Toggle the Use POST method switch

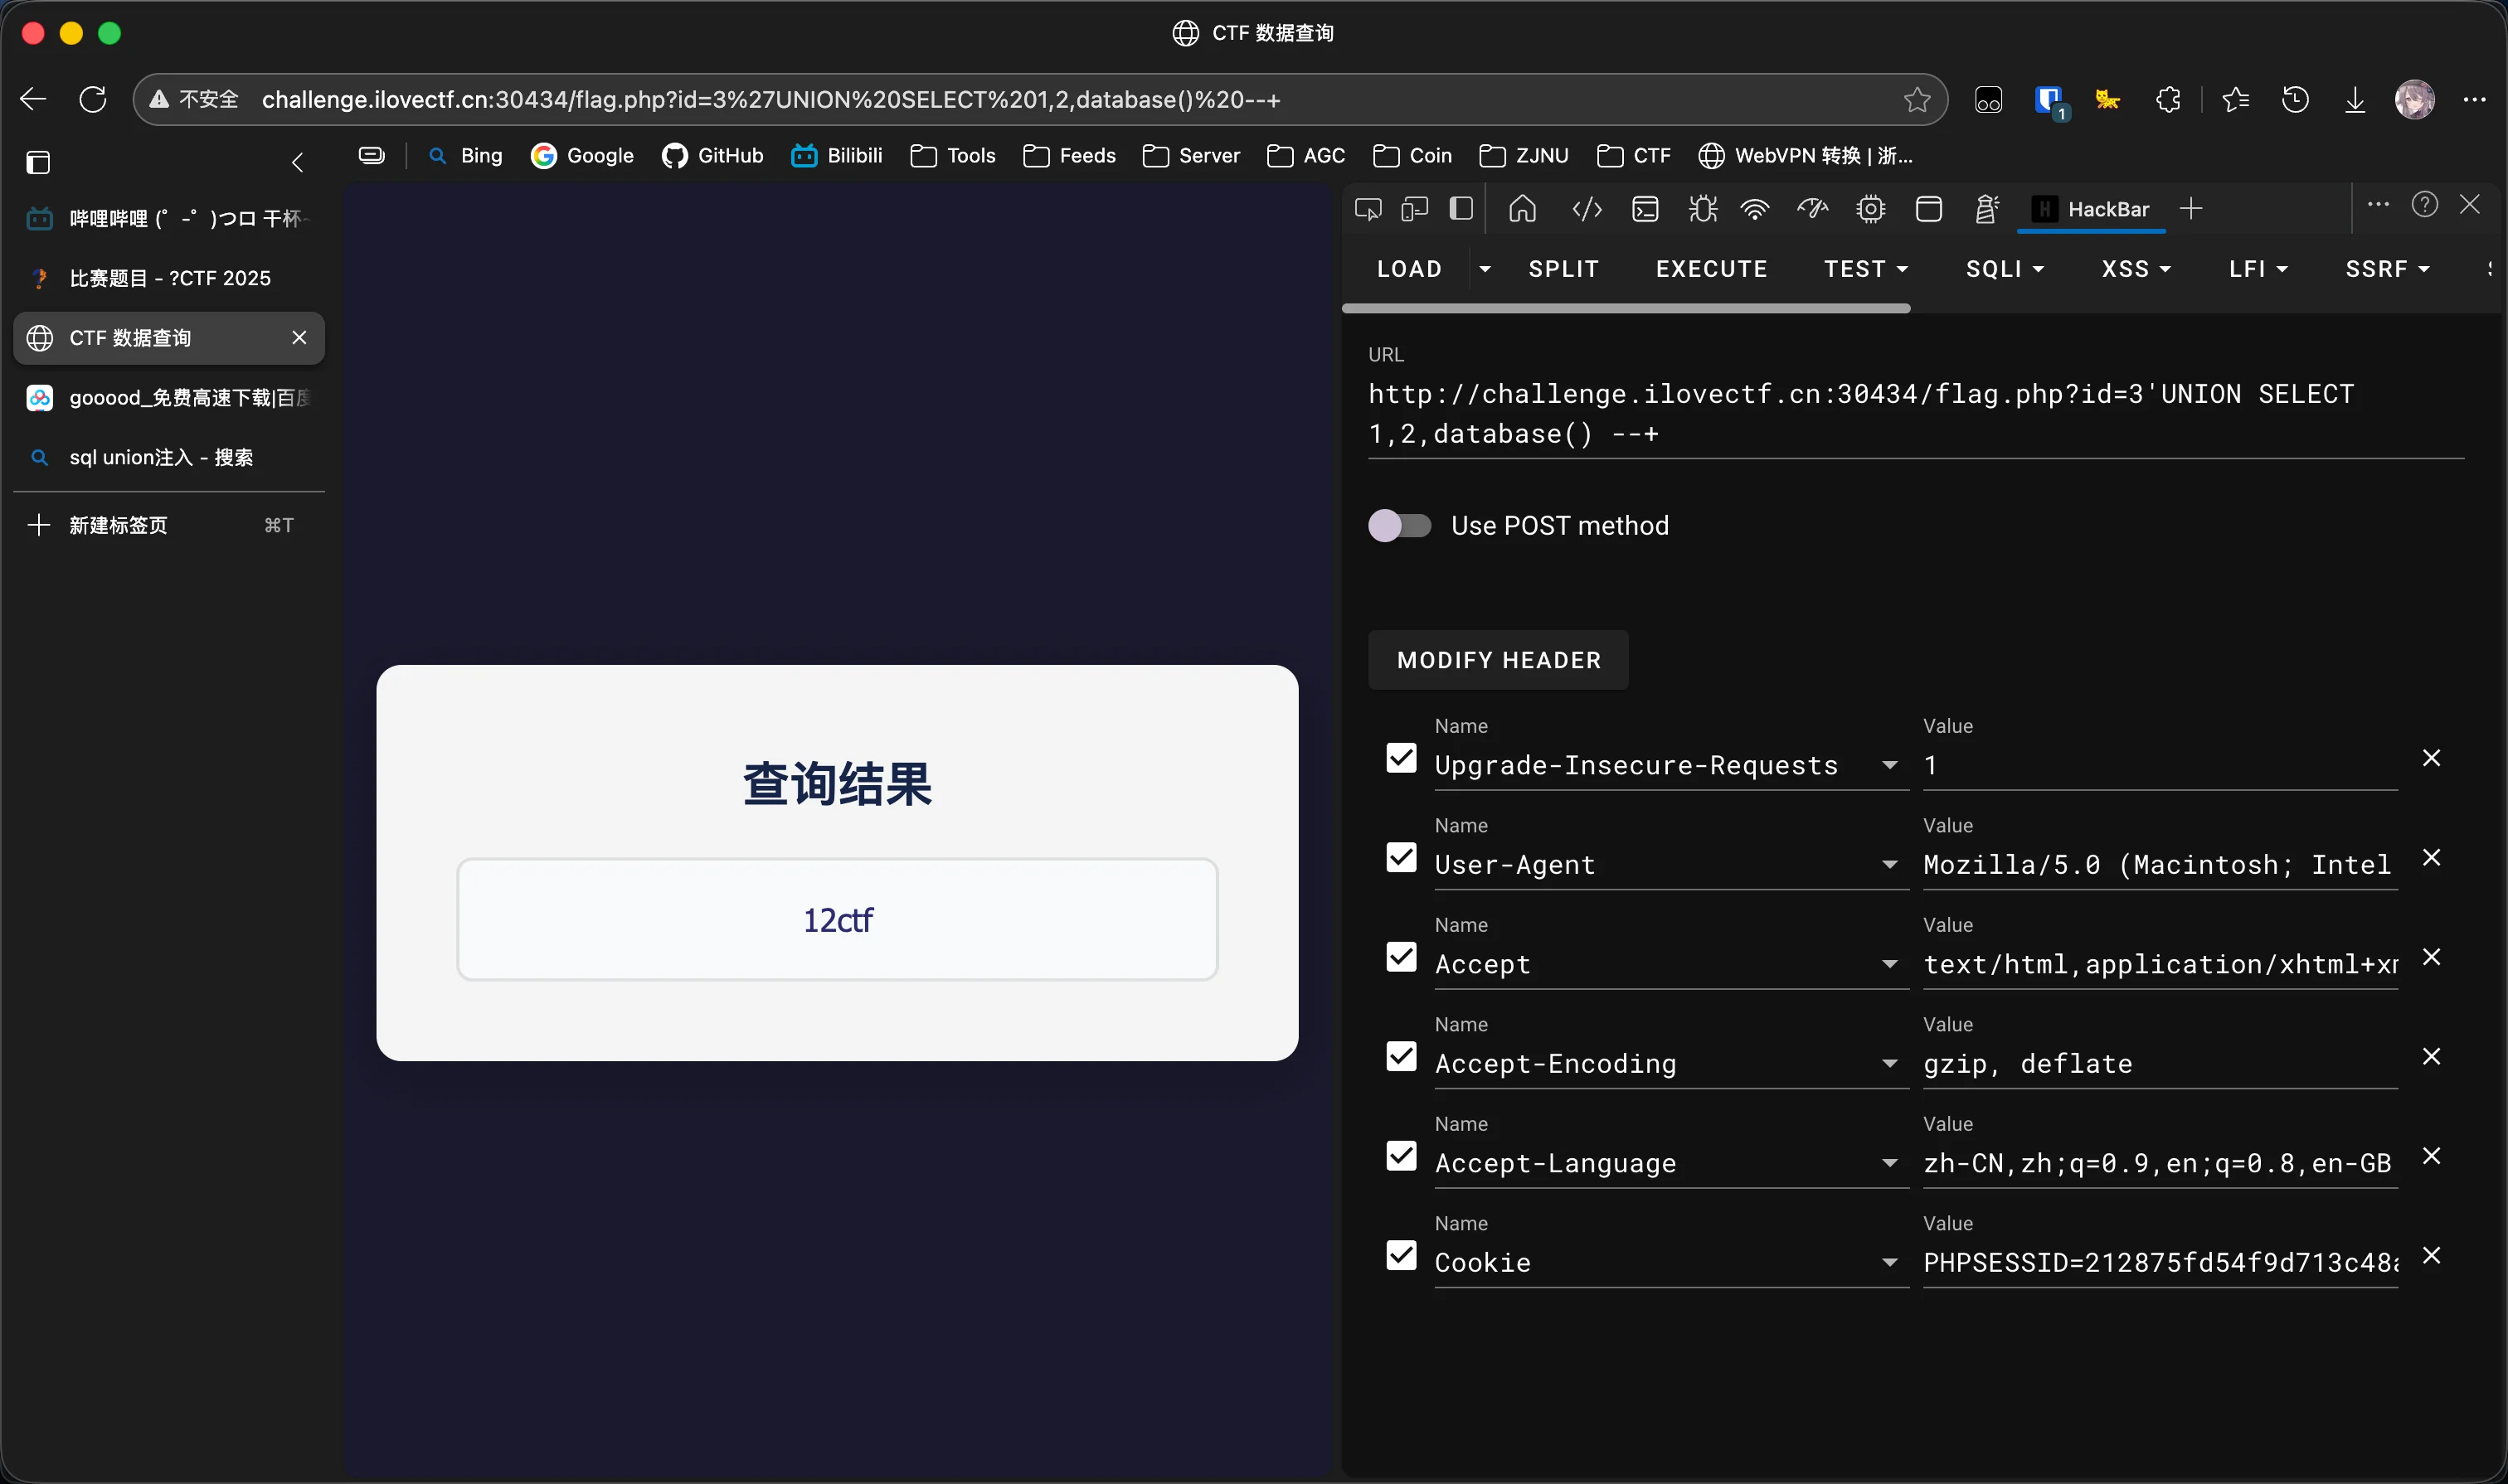1398,525
